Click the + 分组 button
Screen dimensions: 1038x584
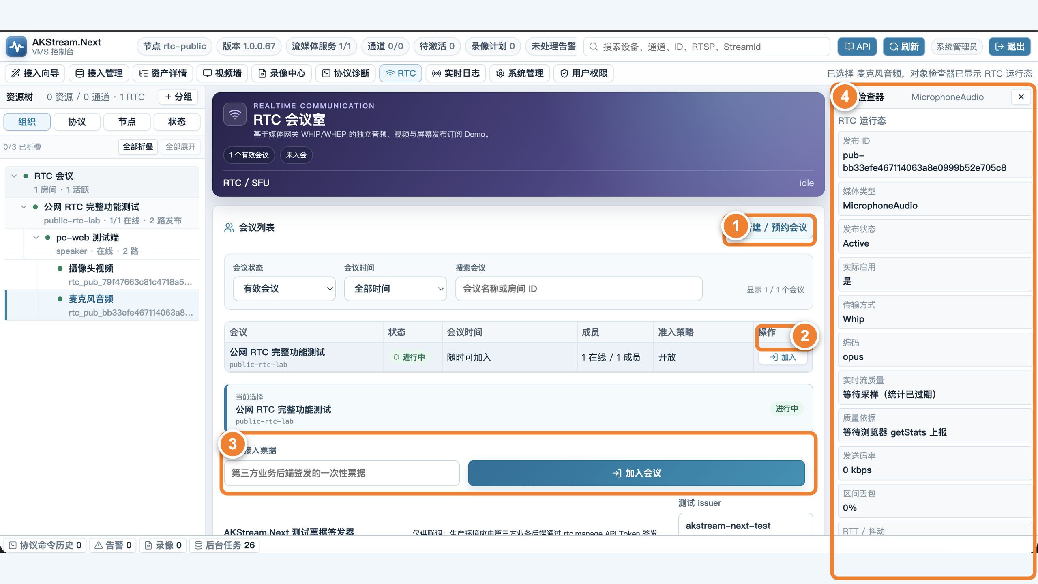pos(178,97)
